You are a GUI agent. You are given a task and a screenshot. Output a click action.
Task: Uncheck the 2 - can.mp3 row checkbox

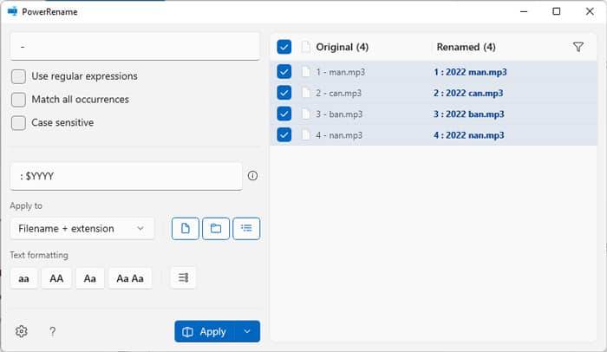284,93
